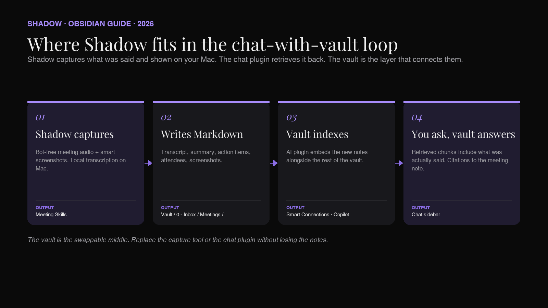This screenshot has width=548, height=308.
Task: Click the OUTPUT label above 'Smart Connections'
Action: point(295,208)
